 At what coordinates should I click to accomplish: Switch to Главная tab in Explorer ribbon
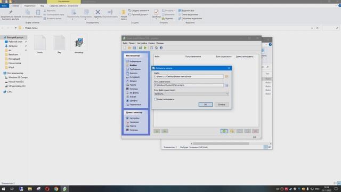(15, 6)
